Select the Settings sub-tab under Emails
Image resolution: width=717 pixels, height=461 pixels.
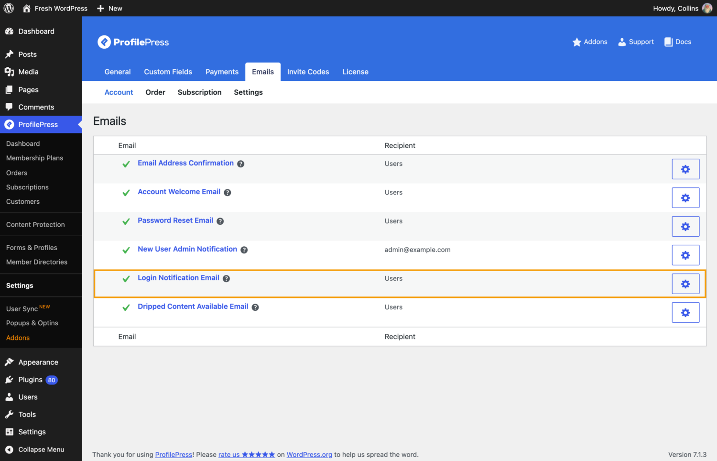pyautogui.click(x=248, y=92)
